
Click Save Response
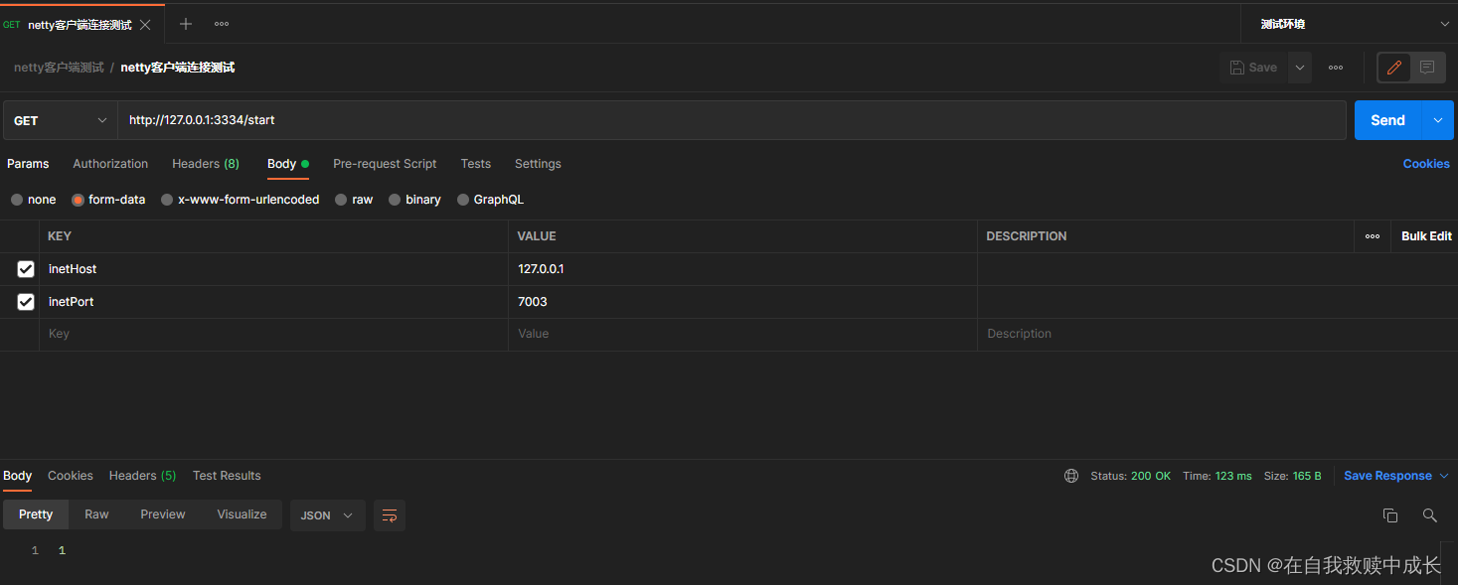point(1387,476)
